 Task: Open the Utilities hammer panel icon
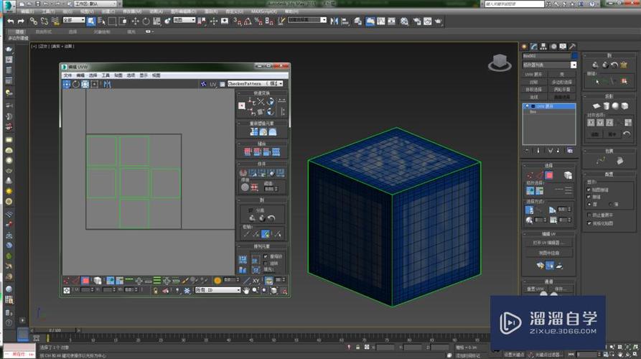[x=572, y=47]
